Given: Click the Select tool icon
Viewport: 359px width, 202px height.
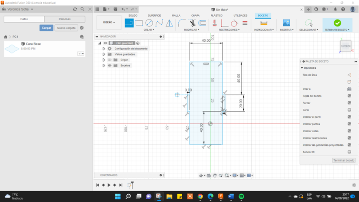Looking at the screenshot, I should click(x=309, y=23).
